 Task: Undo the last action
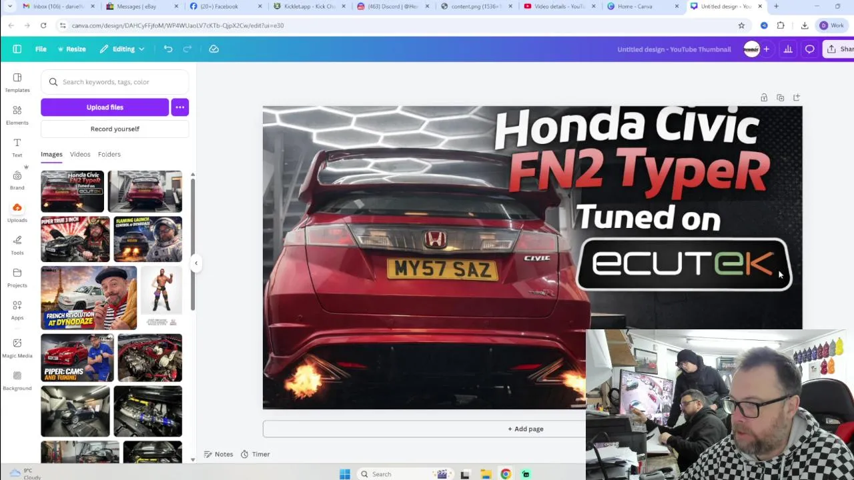click(x=168, y=49)
